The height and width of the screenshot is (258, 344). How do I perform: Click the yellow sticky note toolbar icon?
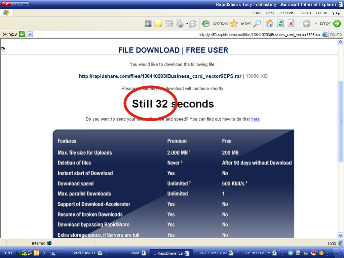(158, 24)
